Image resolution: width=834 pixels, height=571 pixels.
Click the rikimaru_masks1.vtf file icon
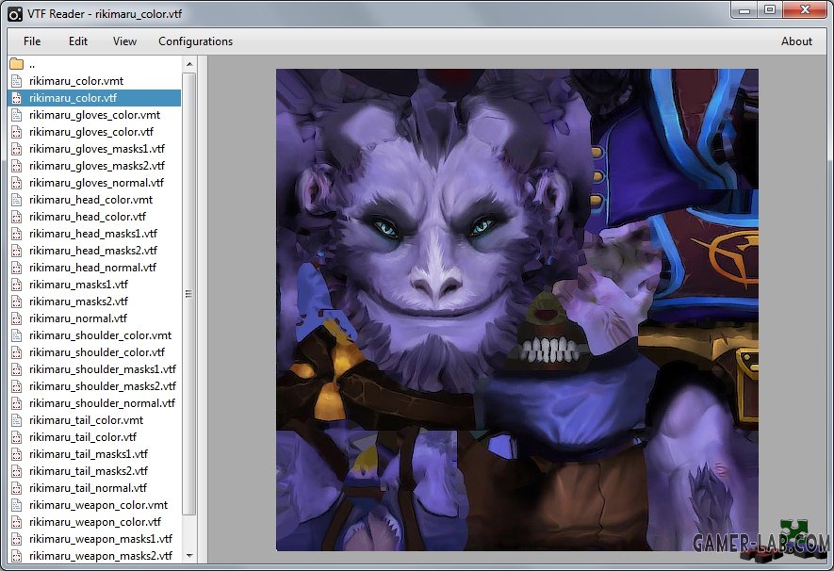pyautogui.click(x=16, y=285)
